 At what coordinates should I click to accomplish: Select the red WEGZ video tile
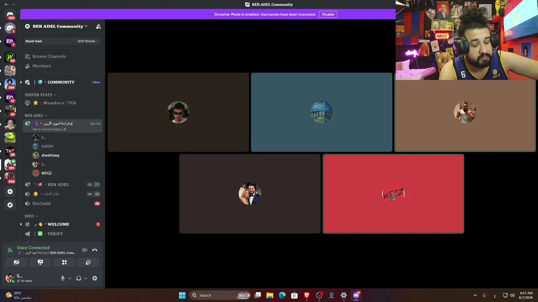click(393, 194)
